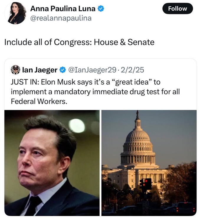Click the "House & Senate" words
The height and width of the screenshot is (224, 201).
click(124, 42)
